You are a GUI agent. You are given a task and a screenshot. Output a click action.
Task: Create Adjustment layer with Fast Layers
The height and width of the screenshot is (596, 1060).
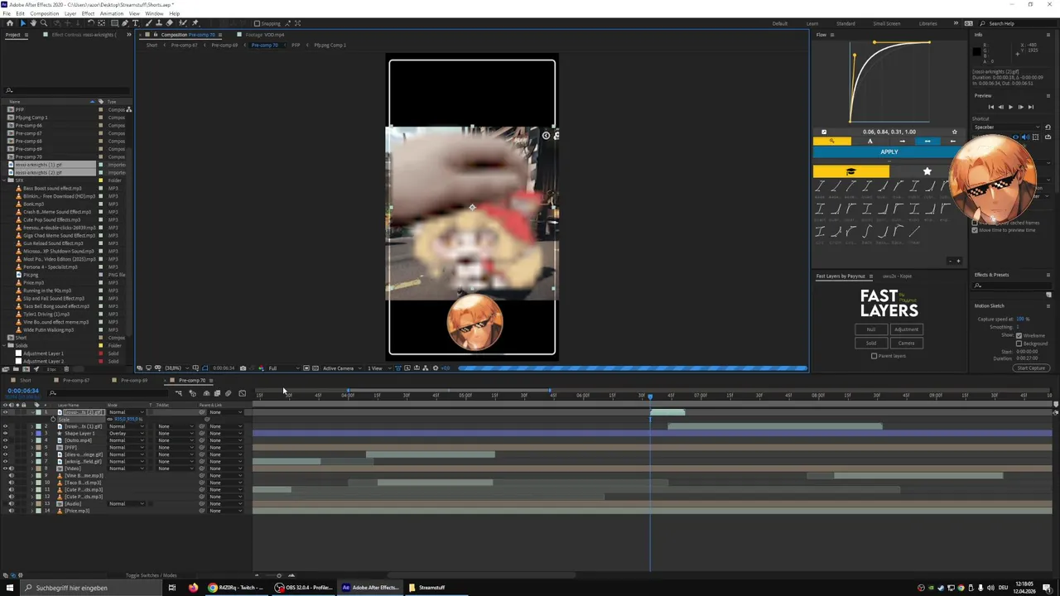click(x=906, y=329)
